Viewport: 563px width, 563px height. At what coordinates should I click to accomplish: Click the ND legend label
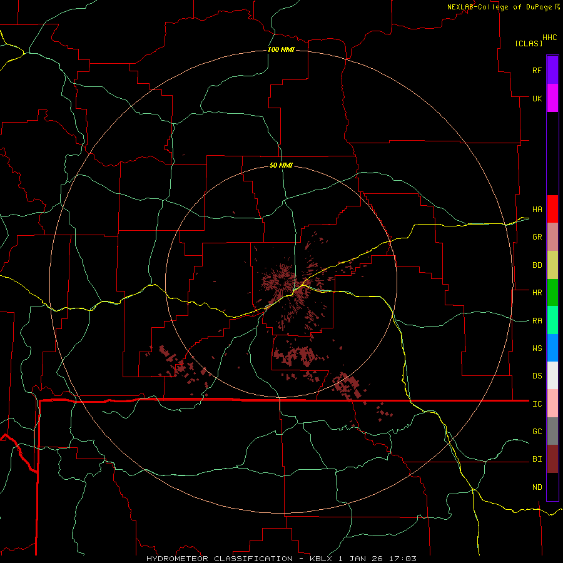pos(537,487)
